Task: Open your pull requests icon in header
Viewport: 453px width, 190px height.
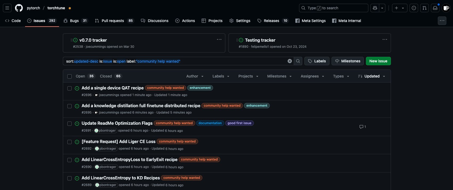Action: (425, 8)
